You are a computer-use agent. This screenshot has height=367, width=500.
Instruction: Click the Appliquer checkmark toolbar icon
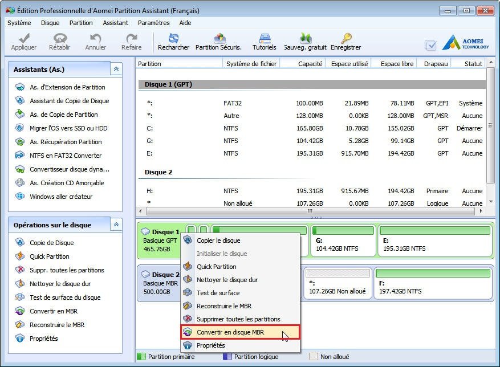[x=24, y=39]
